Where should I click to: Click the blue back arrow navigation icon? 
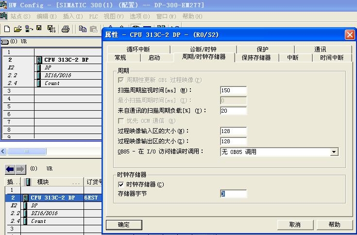pyautogui.click(x=10, y=169)
